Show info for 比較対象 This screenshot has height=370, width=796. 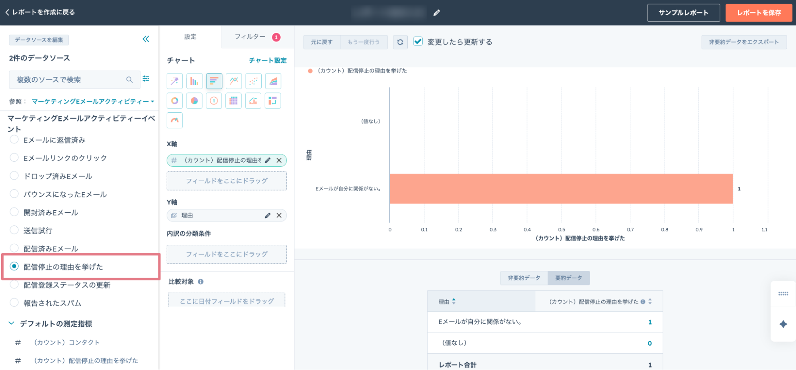point(201,282)
